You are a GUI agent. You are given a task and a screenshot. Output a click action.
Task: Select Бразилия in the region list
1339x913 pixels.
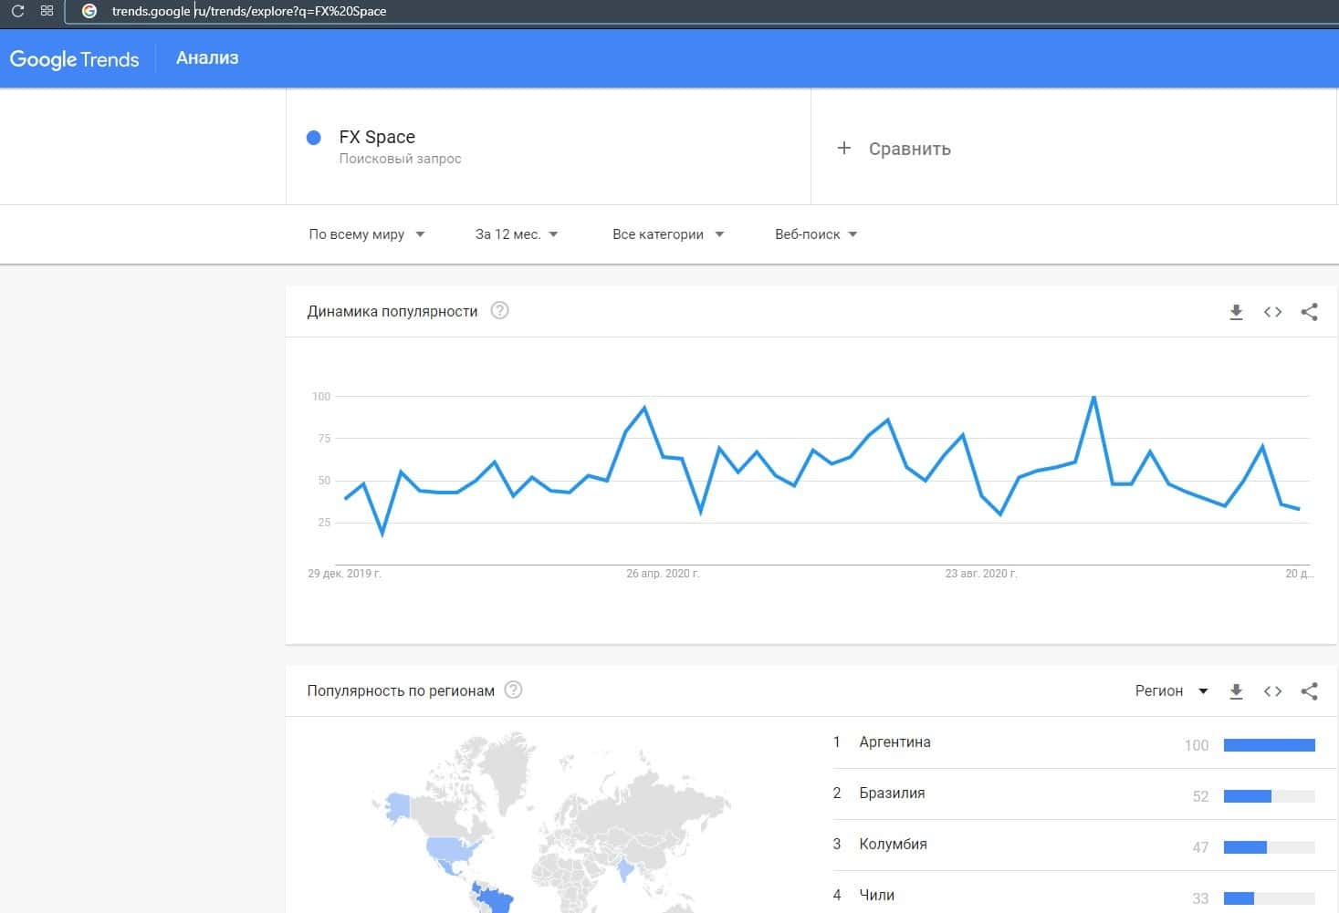pos(892,794)
